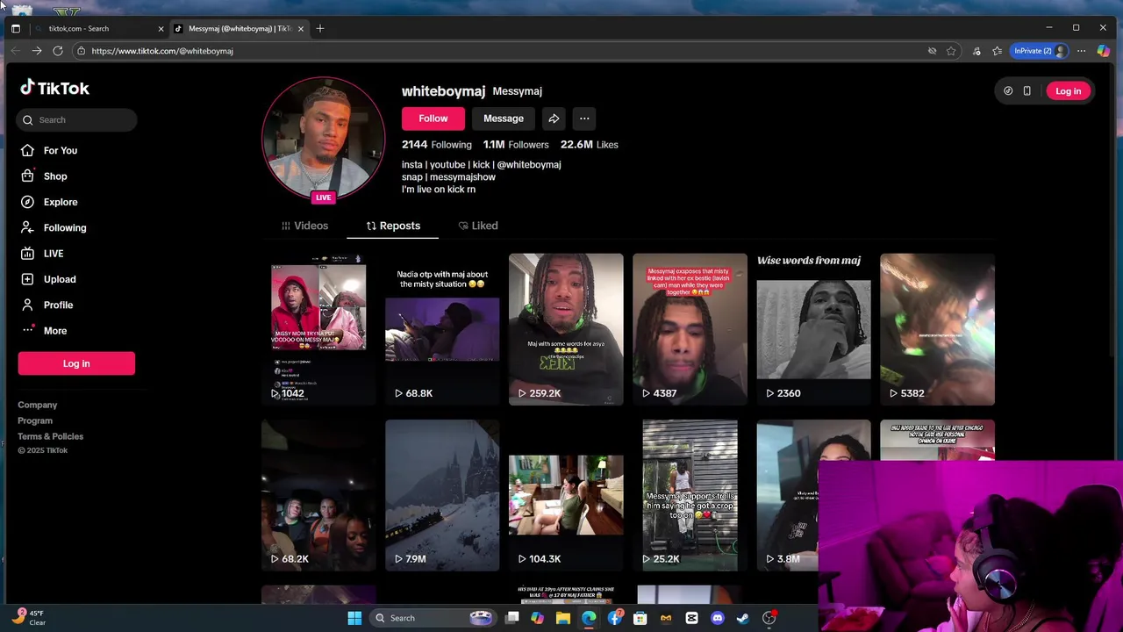Open the For You feed
The width and height of the screenshot is (1123, 632).
(61, 150)
